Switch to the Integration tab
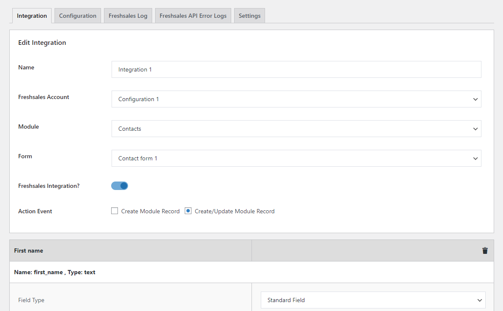Screen dimensions: 503x311 [x=32, y=16]
